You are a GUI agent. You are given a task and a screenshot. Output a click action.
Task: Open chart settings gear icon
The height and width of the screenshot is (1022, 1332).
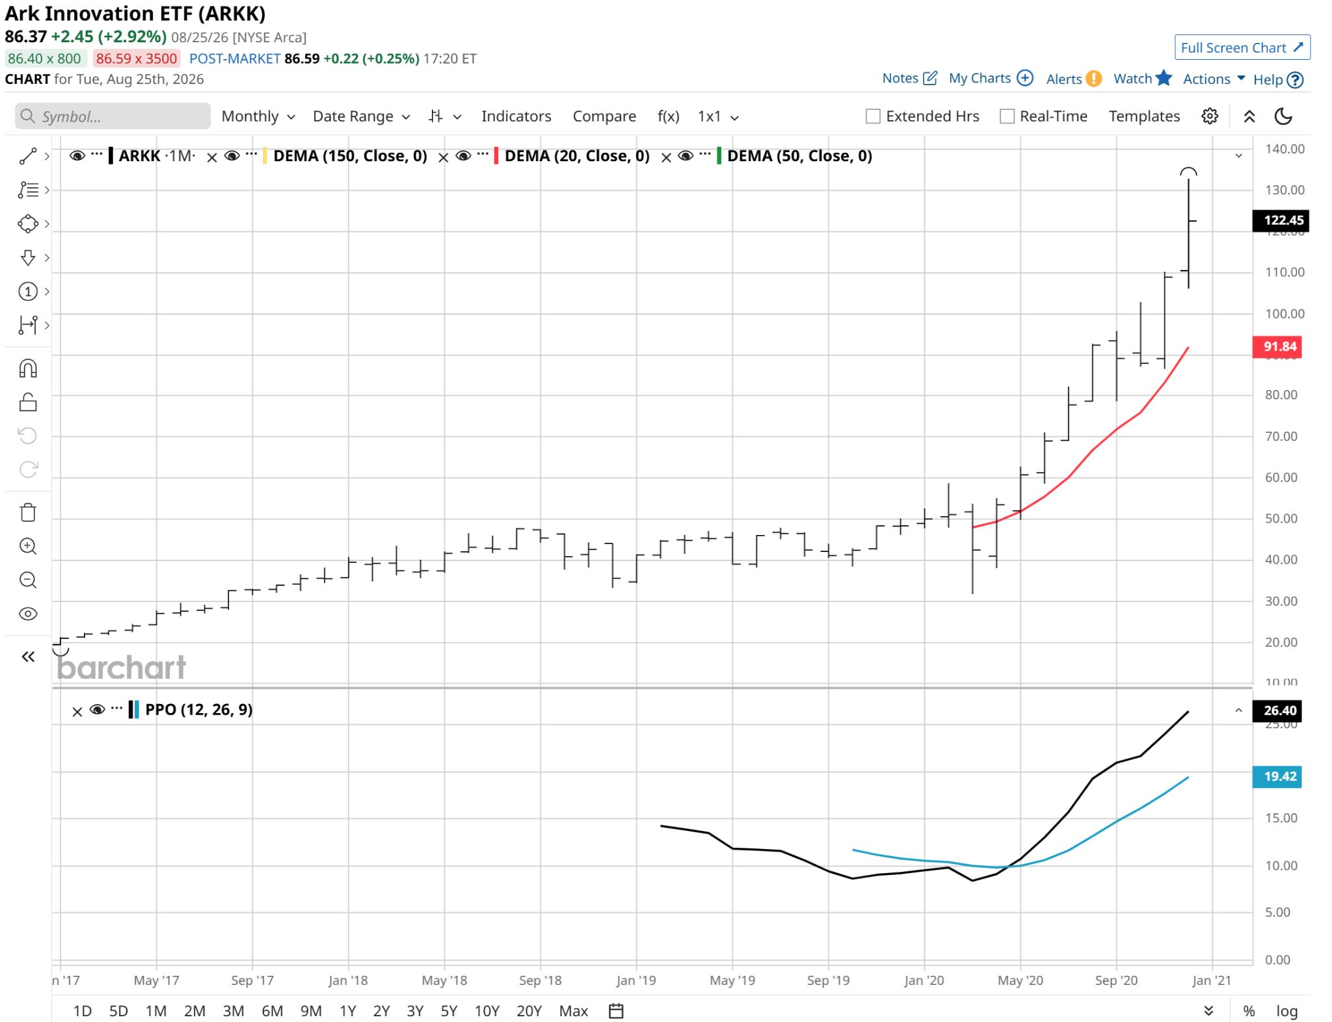pyautogui.click(x=1210, y=116)
